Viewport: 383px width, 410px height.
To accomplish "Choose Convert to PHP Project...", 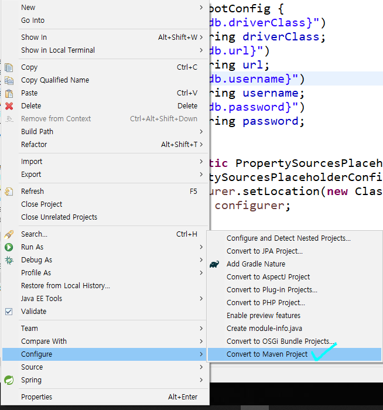I will pos(295,303).
